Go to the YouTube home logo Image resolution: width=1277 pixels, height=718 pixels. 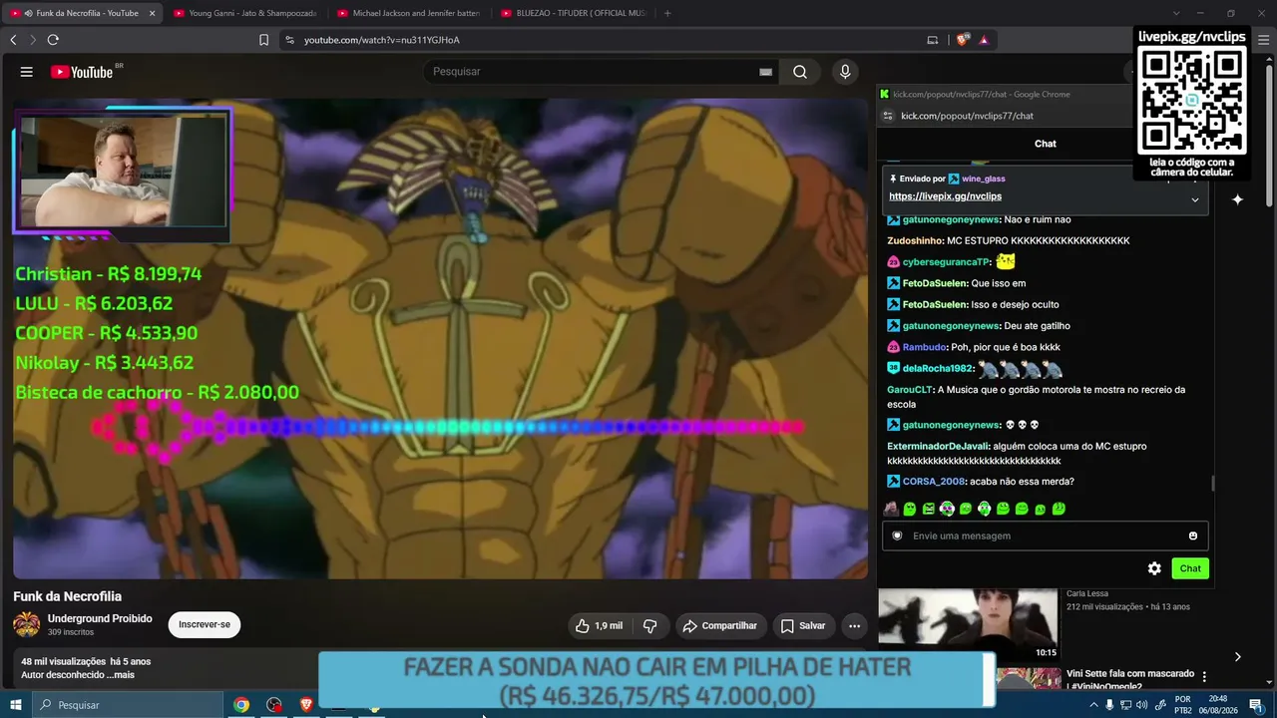pyautogui.click(x=82, y=72)
